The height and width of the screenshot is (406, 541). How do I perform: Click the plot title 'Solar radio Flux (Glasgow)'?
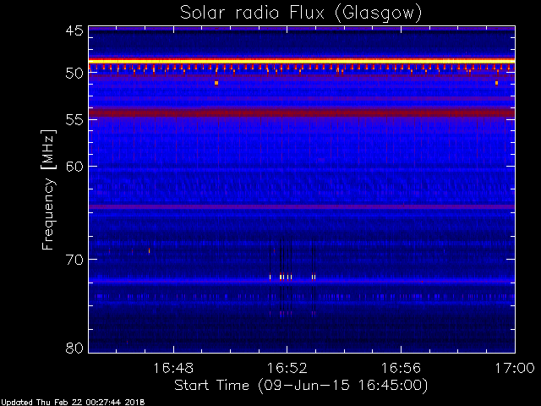pos(301,14)
